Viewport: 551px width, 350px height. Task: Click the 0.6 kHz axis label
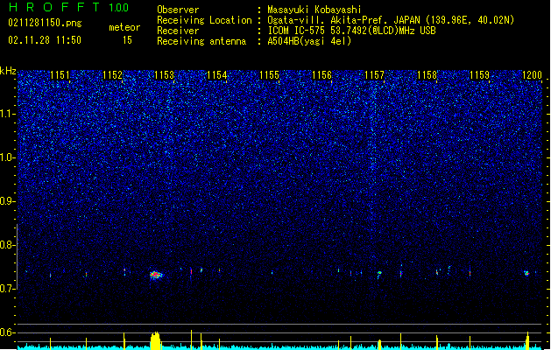pos(8,332)
